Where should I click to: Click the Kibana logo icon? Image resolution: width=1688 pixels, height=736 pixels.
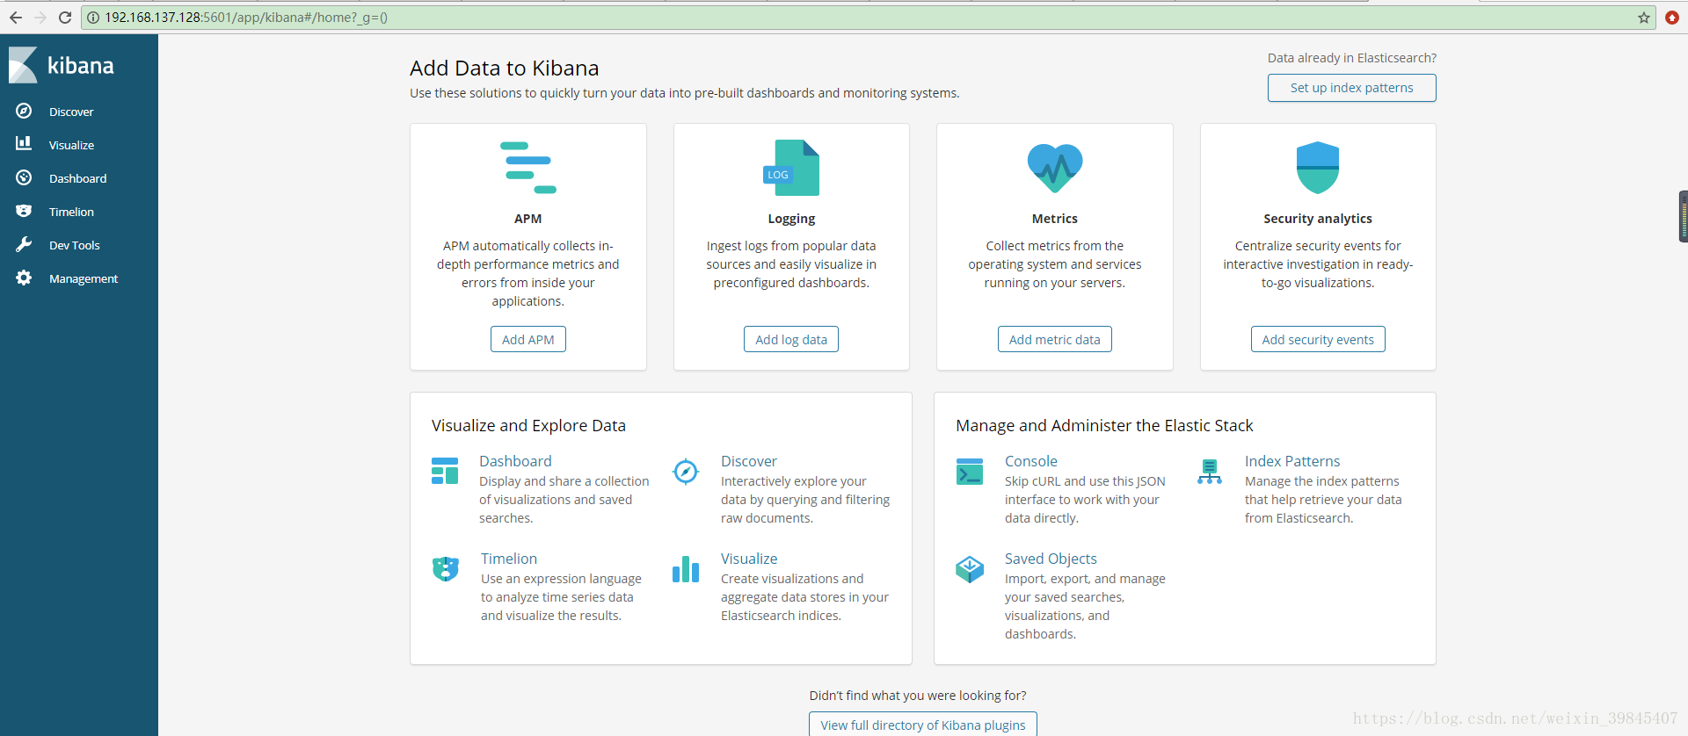23,65
